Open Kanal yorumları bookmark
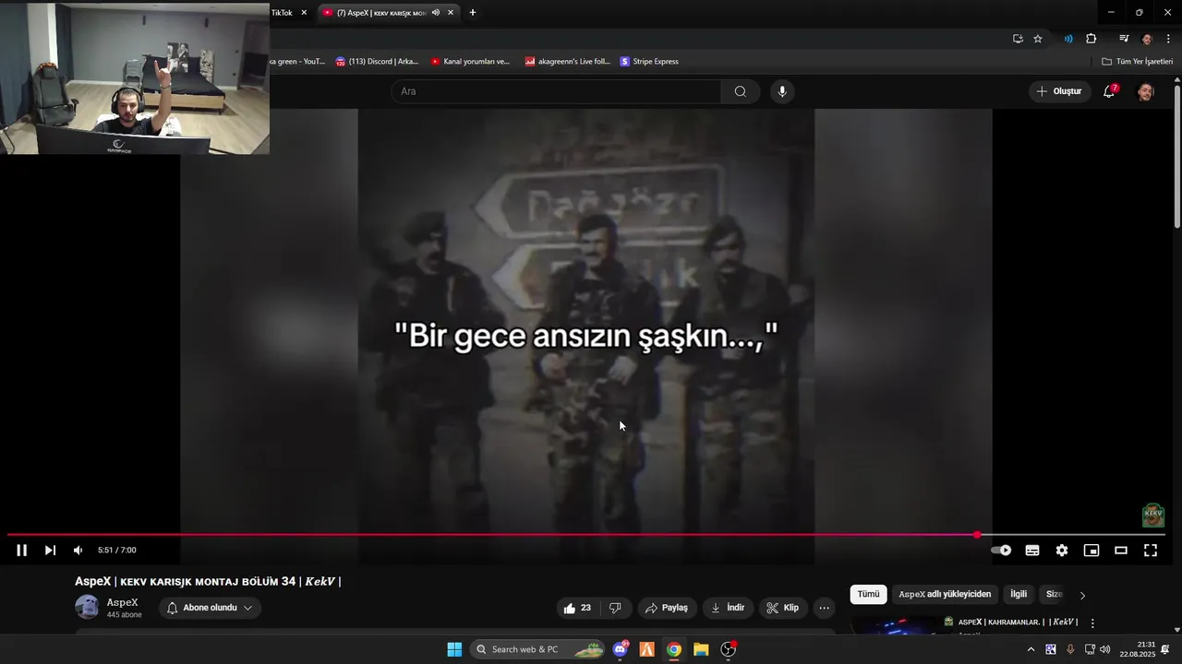Screen dimensions: 1182x664 coord(470,62)
